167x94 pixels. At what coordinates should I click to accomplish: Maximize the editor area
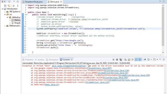(x=164, y=2)
